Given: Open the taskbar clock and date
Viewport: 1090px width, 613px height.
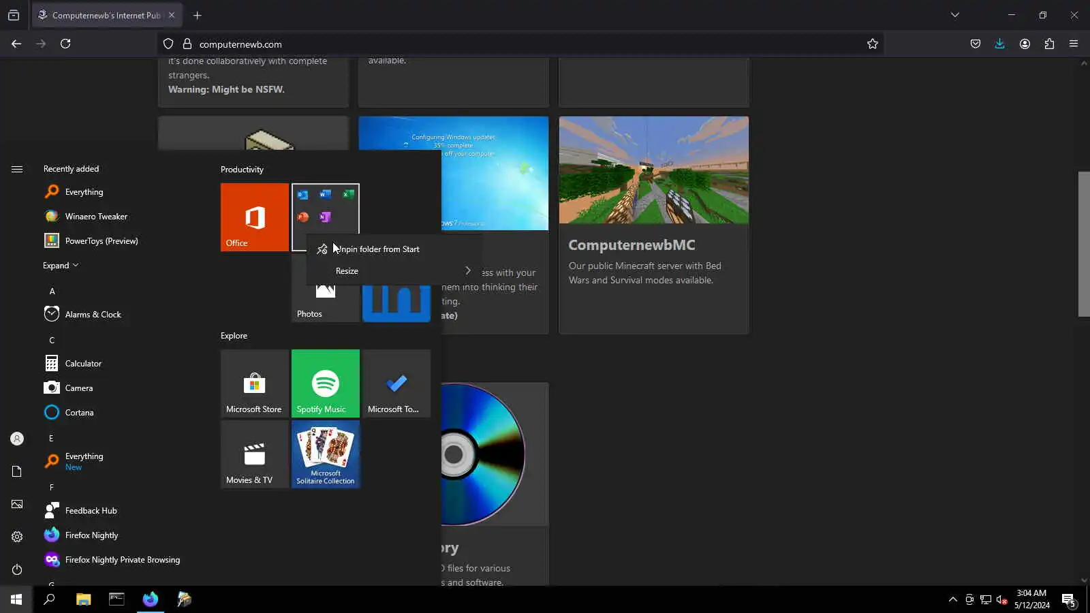Looking at the screenshot, I should (1031, 599).
